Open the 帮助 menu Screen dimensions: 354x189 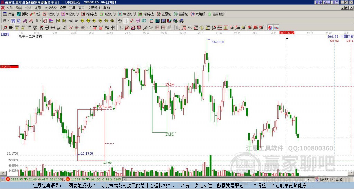(x=106, y=8)
